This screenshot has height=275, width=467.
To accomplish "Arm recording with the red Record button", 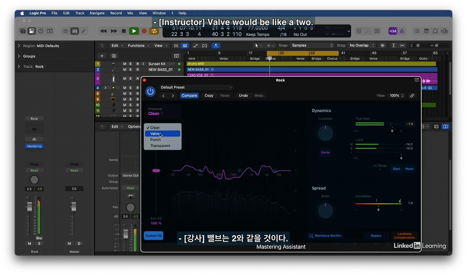I will click(x=144, y=31).
